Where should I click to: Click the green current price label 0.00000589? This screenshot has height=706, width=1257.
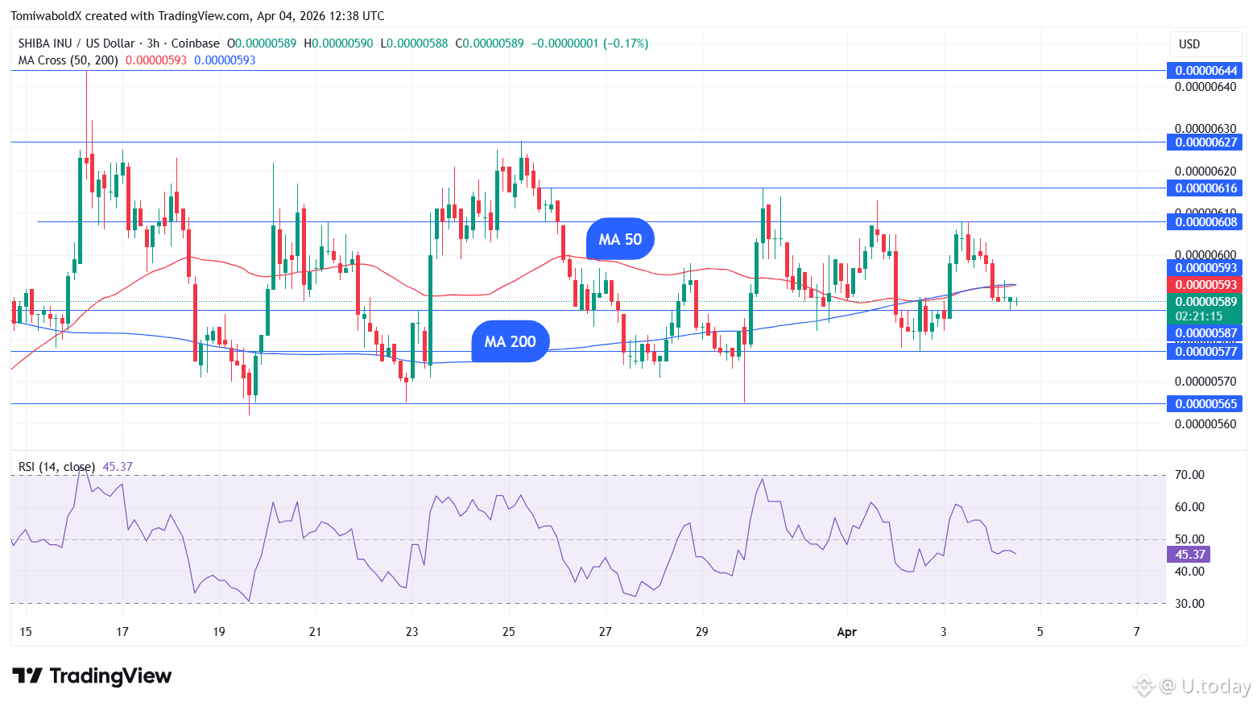coord(1204,301)
